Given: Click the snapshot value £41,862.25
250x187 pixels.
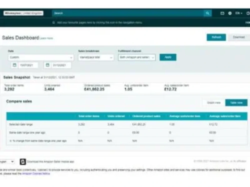Looking at the screenshot, I should 94,89.
